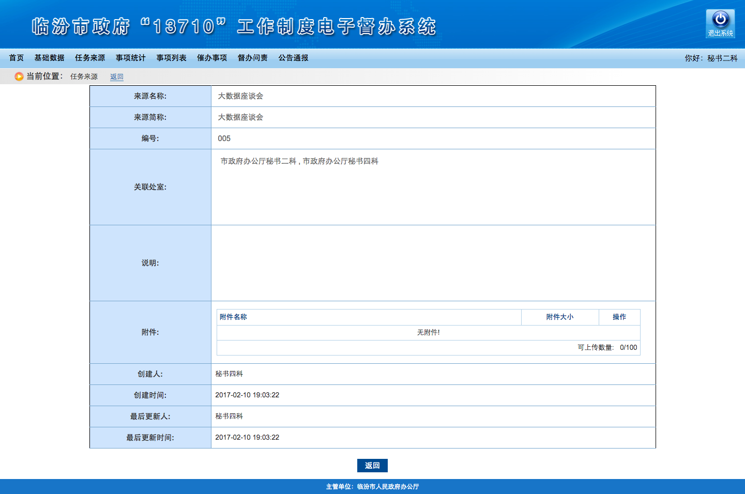
Task: Click the orange arrow icon beside 当前位置
Action: (x=19, y=76)
